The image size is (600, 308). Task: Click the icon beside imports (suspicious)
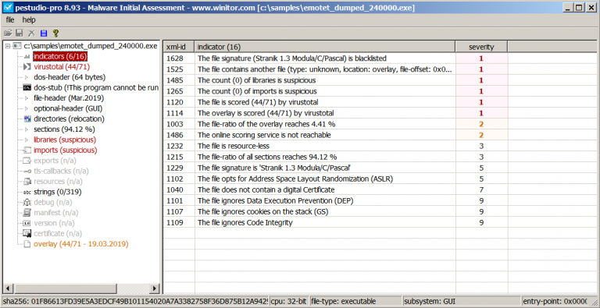pos(27,150)
